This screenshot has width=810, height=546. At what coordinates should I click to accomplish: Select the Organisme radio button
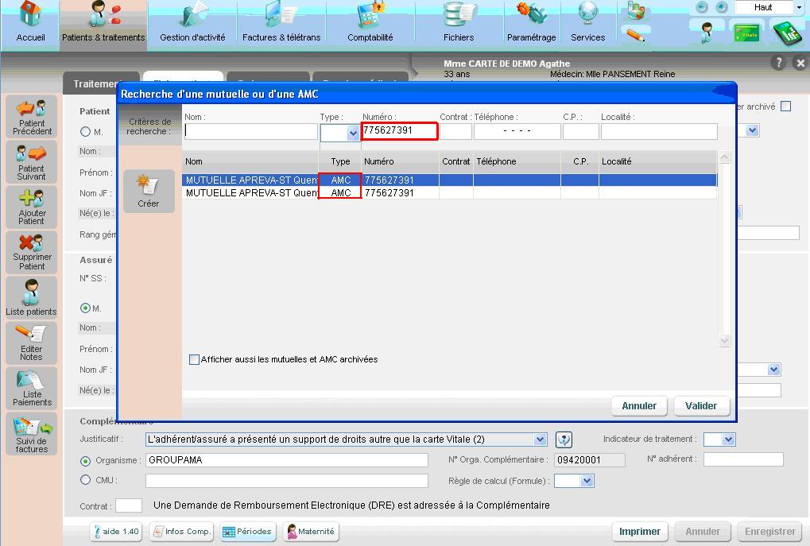(x=86, y=461)
